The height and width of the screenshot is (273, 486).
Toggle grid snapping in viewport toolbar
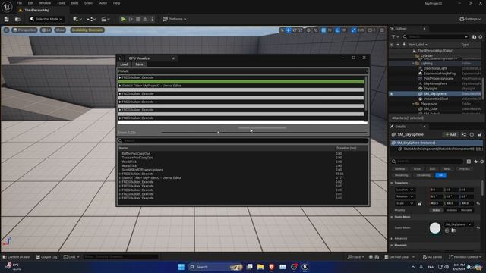click(x=323, y=30)
